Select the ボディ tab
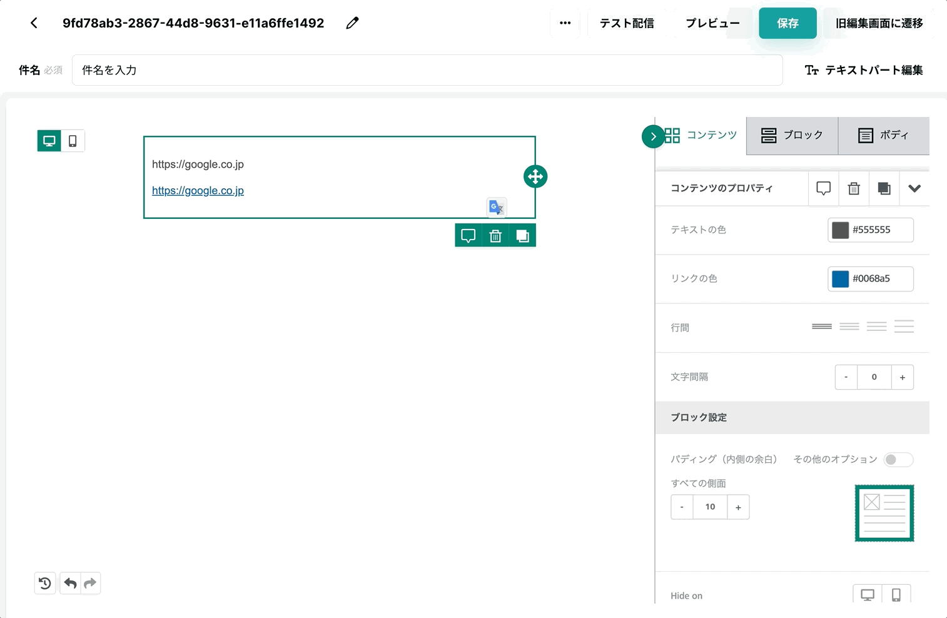 click(x=883, y=135)
